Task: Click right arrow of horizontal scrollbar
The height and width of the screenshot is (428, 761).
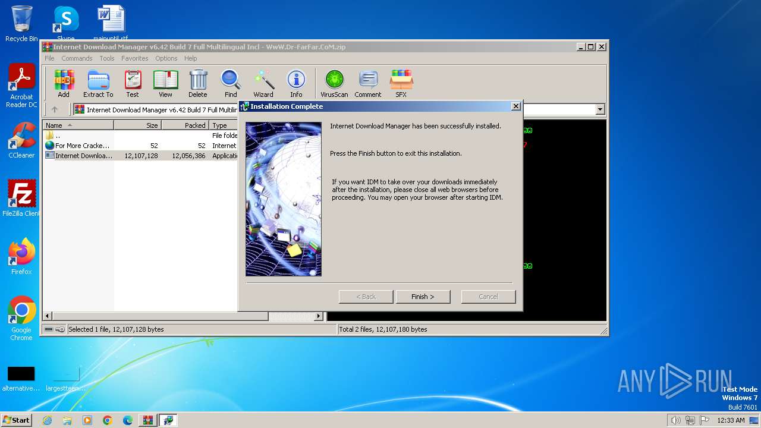Action: click(x=319, y=316)
